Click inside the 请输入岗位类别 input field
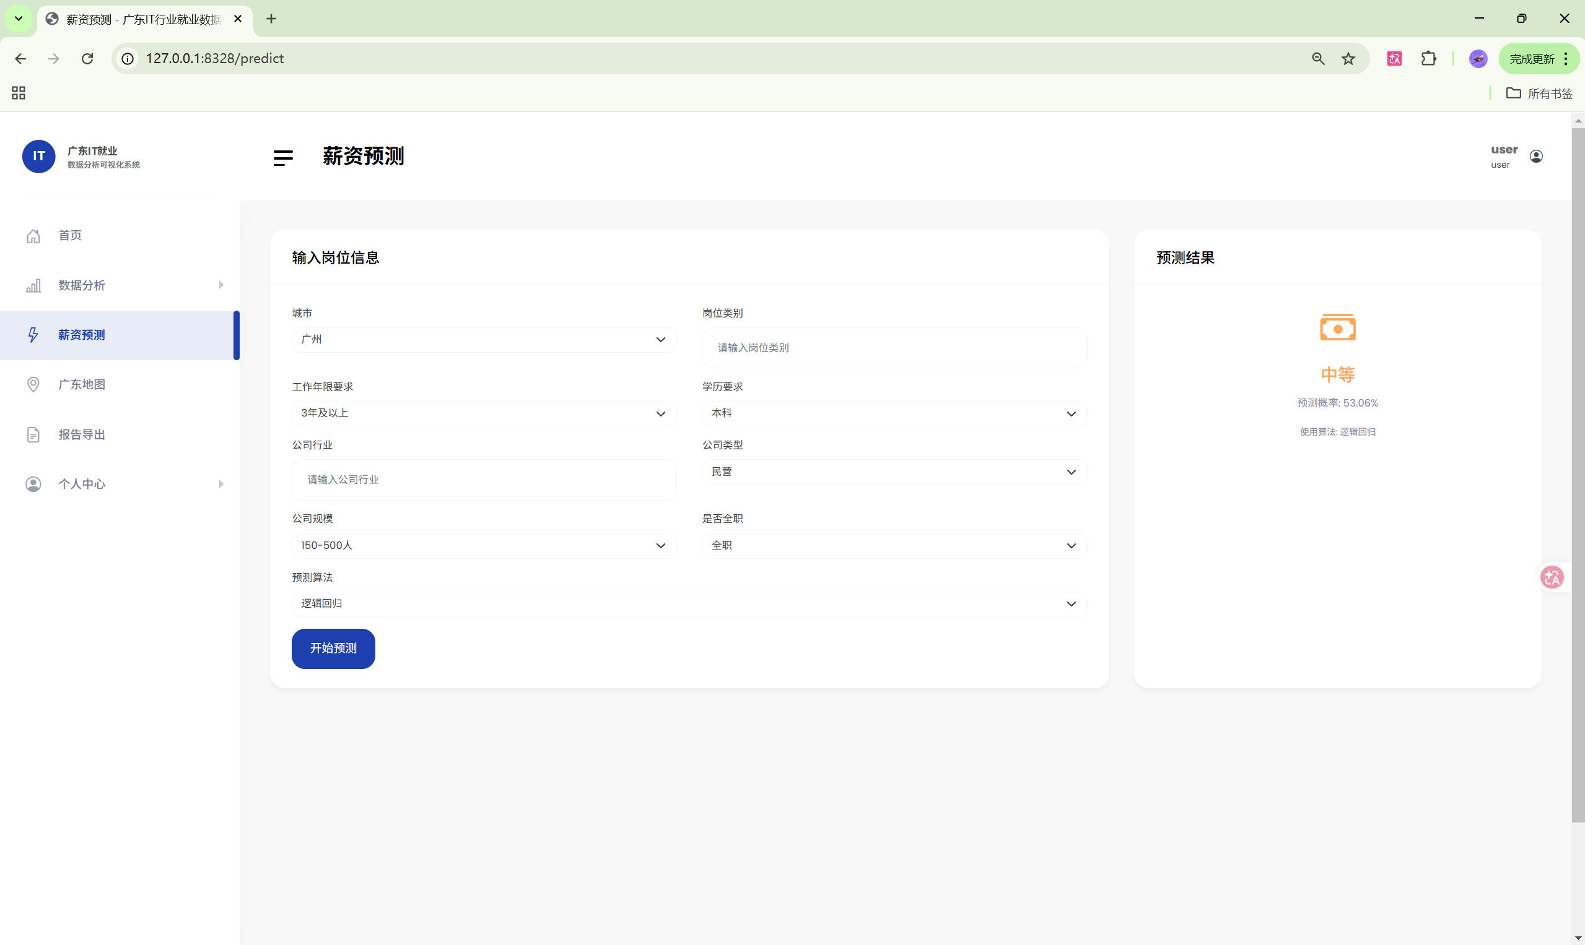1585x945 pixels. 894,348
